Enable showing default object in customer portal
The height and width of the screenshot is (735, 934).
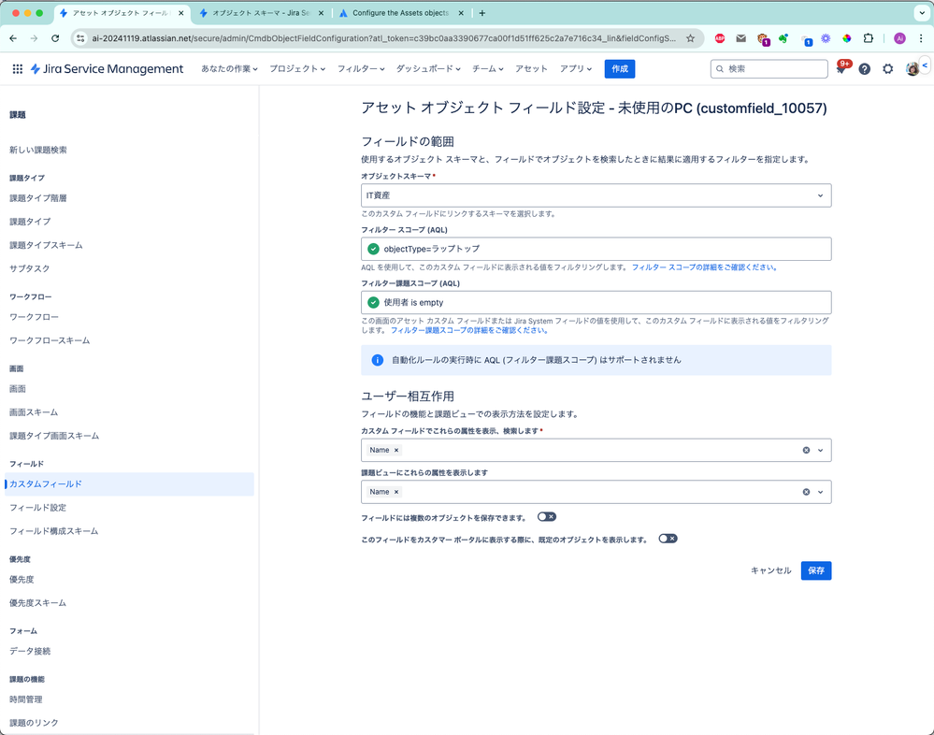[668, 538]
